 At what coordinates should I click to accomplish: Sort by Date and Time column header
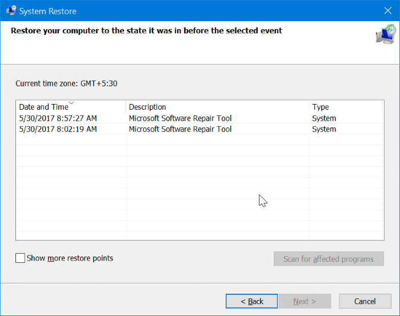[x=71, y=107]
